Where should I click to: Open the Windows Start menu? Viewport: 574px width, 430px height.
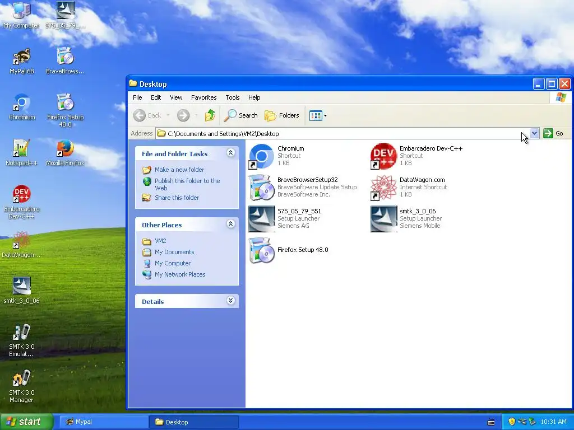pos(26,422)
